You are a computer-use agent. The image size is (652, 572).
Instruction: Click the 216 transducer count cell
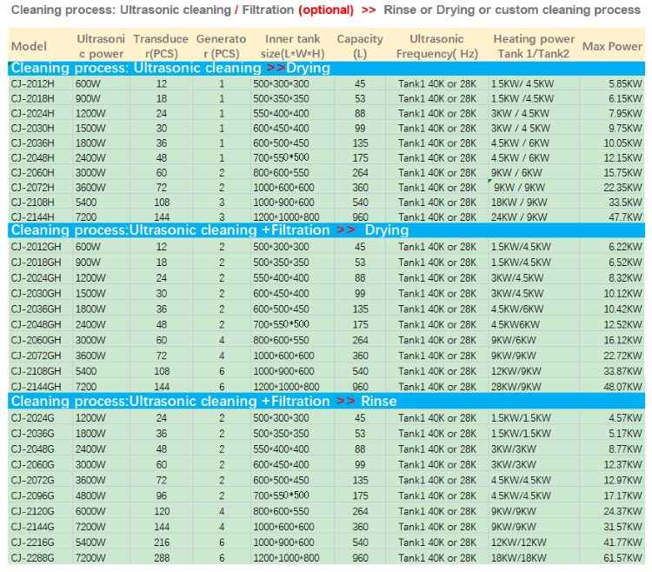click(x=162, y=542)
